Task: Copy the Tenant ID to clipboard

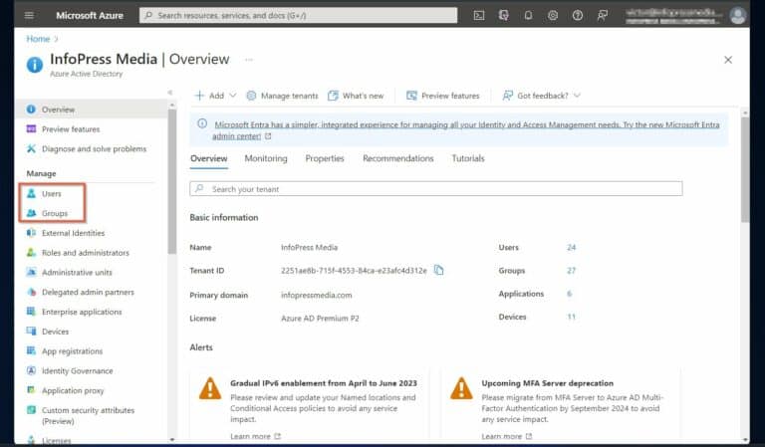Action: 439,270
